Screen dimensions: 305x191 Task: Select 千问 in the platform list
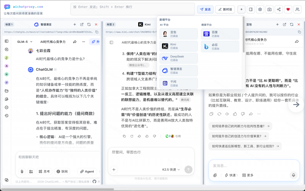[x=179, y=83]
